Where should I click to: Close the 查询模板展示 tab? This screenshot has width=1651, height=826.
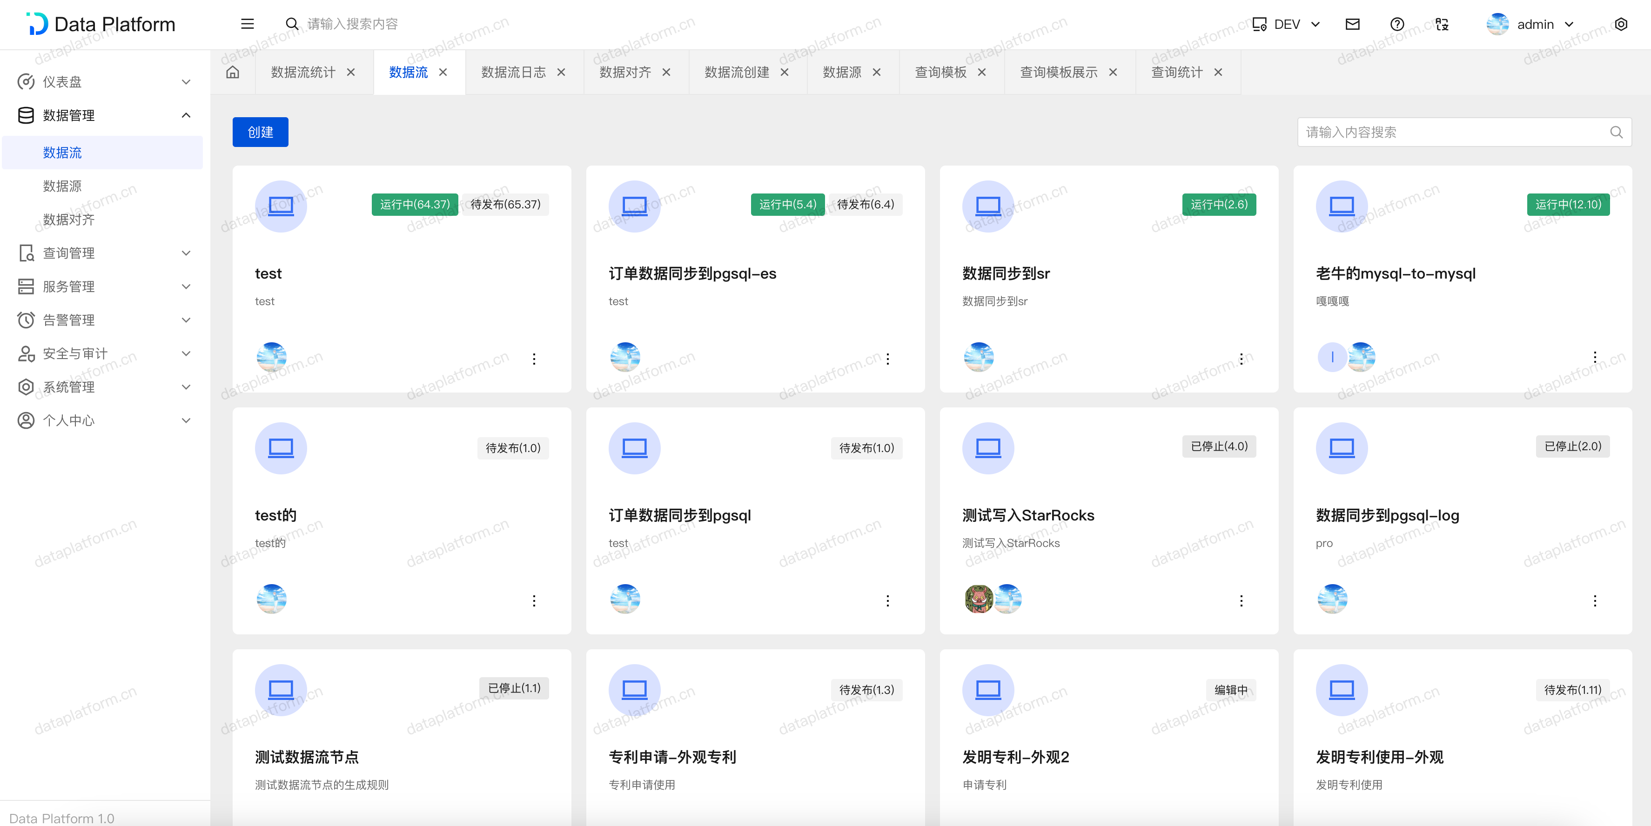[1113, 73]
